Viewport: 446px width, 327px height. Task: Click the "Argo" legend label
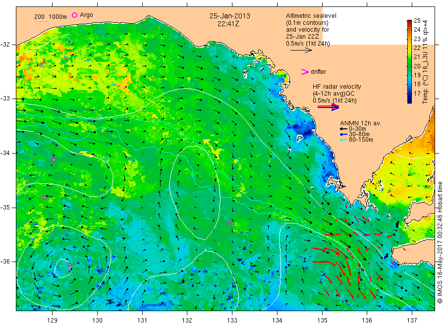click(x=86, y=15)
